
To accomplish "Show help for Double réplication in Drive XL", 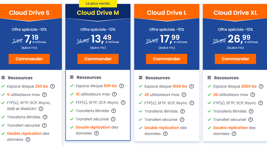I will point(234,134).
